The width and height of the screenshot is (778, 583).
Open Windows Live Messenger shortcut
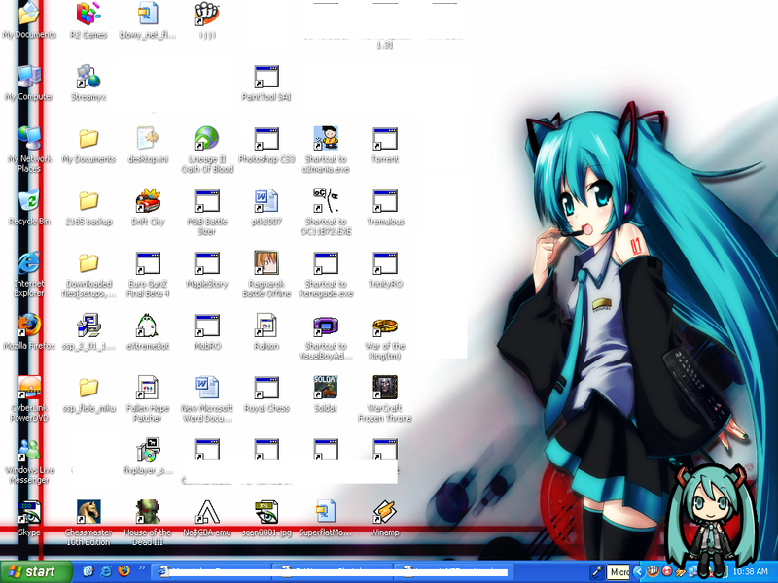click(29, 449)
